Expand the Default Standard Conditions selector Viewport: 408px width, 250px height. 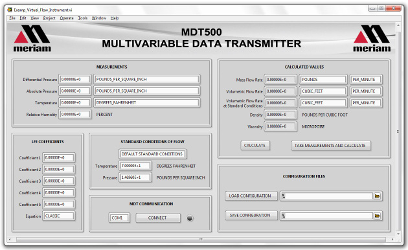[152, 154]
